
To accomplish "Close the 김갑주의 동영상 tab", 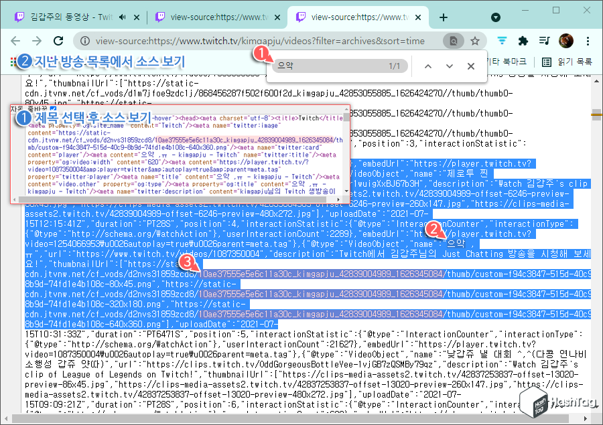I will 137,17.
